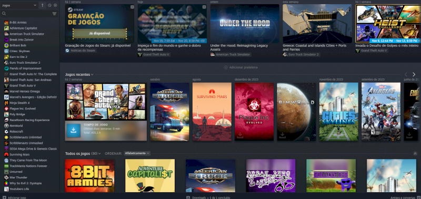Go to previous page of Jogos recentes shelf

coord(406,74)
